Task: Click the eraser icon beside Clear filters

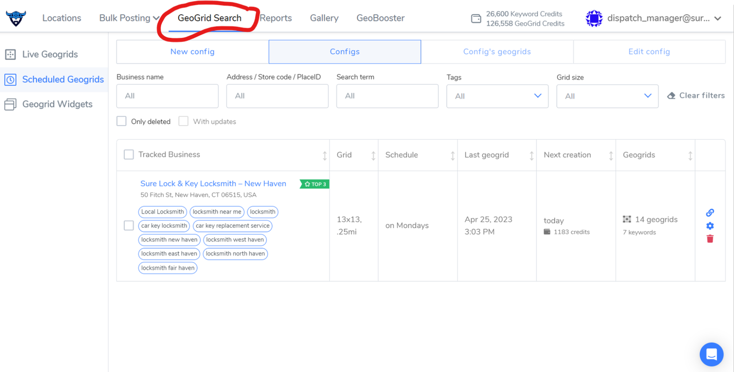Action: coord(671,96)
